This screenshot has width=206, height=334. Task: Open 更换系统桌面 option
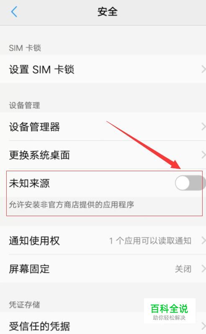[103, 155]
